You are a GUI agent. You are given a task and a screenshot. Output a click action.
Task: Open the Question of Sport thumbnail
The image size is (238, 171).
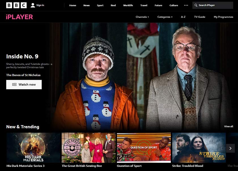point(144,148)
